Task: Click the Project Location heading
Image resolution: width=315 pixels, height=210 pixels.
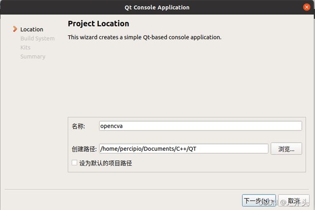Action: tap(98, 24)
